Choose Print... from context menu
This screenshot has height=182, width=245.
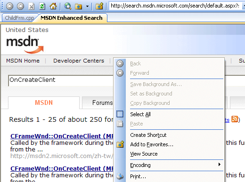pyautogui.click(x=170, y=176)
